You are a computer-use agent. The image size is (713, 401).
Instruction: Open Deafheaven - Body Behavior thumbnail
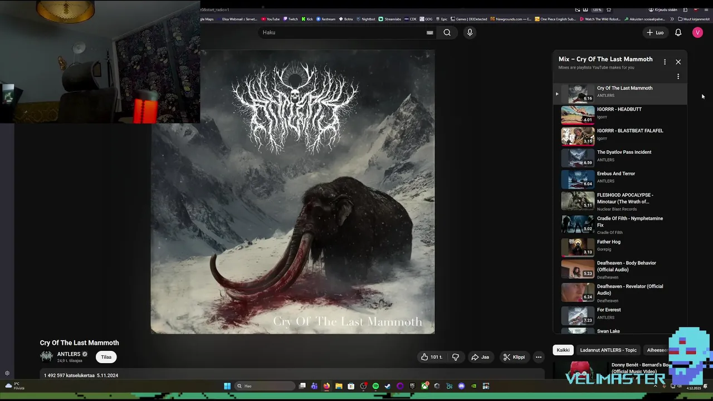pyautogui.click(x=578, y=268)
